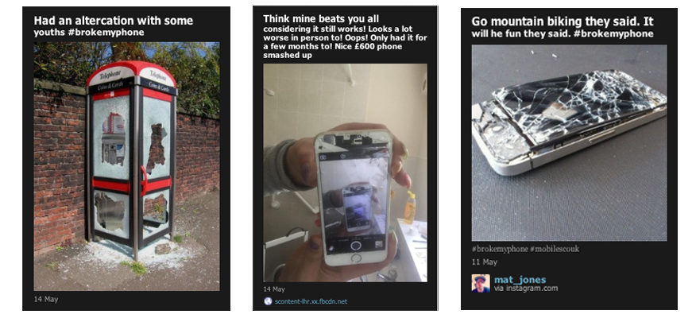This screenshot has width=696, height=318.
Task: Open the smashed phone booth photo
Action: click(126, 165)
